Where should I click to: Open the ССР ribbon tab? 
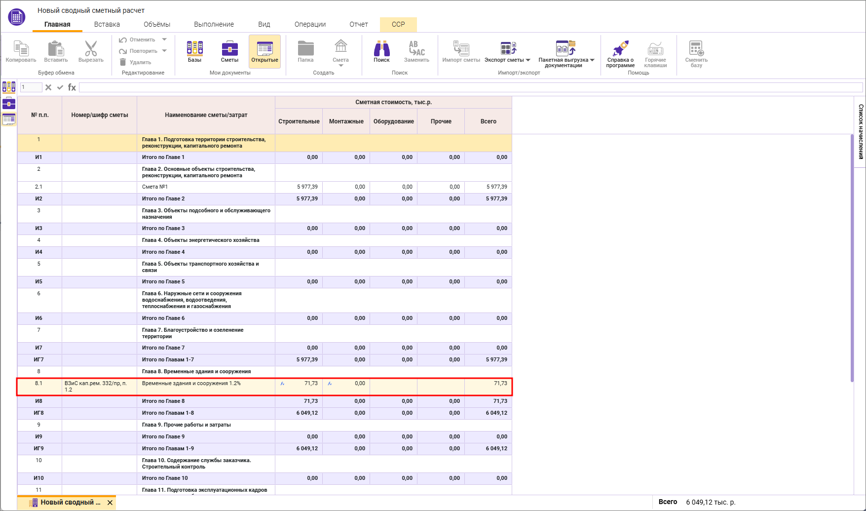[x=398, y=24]
